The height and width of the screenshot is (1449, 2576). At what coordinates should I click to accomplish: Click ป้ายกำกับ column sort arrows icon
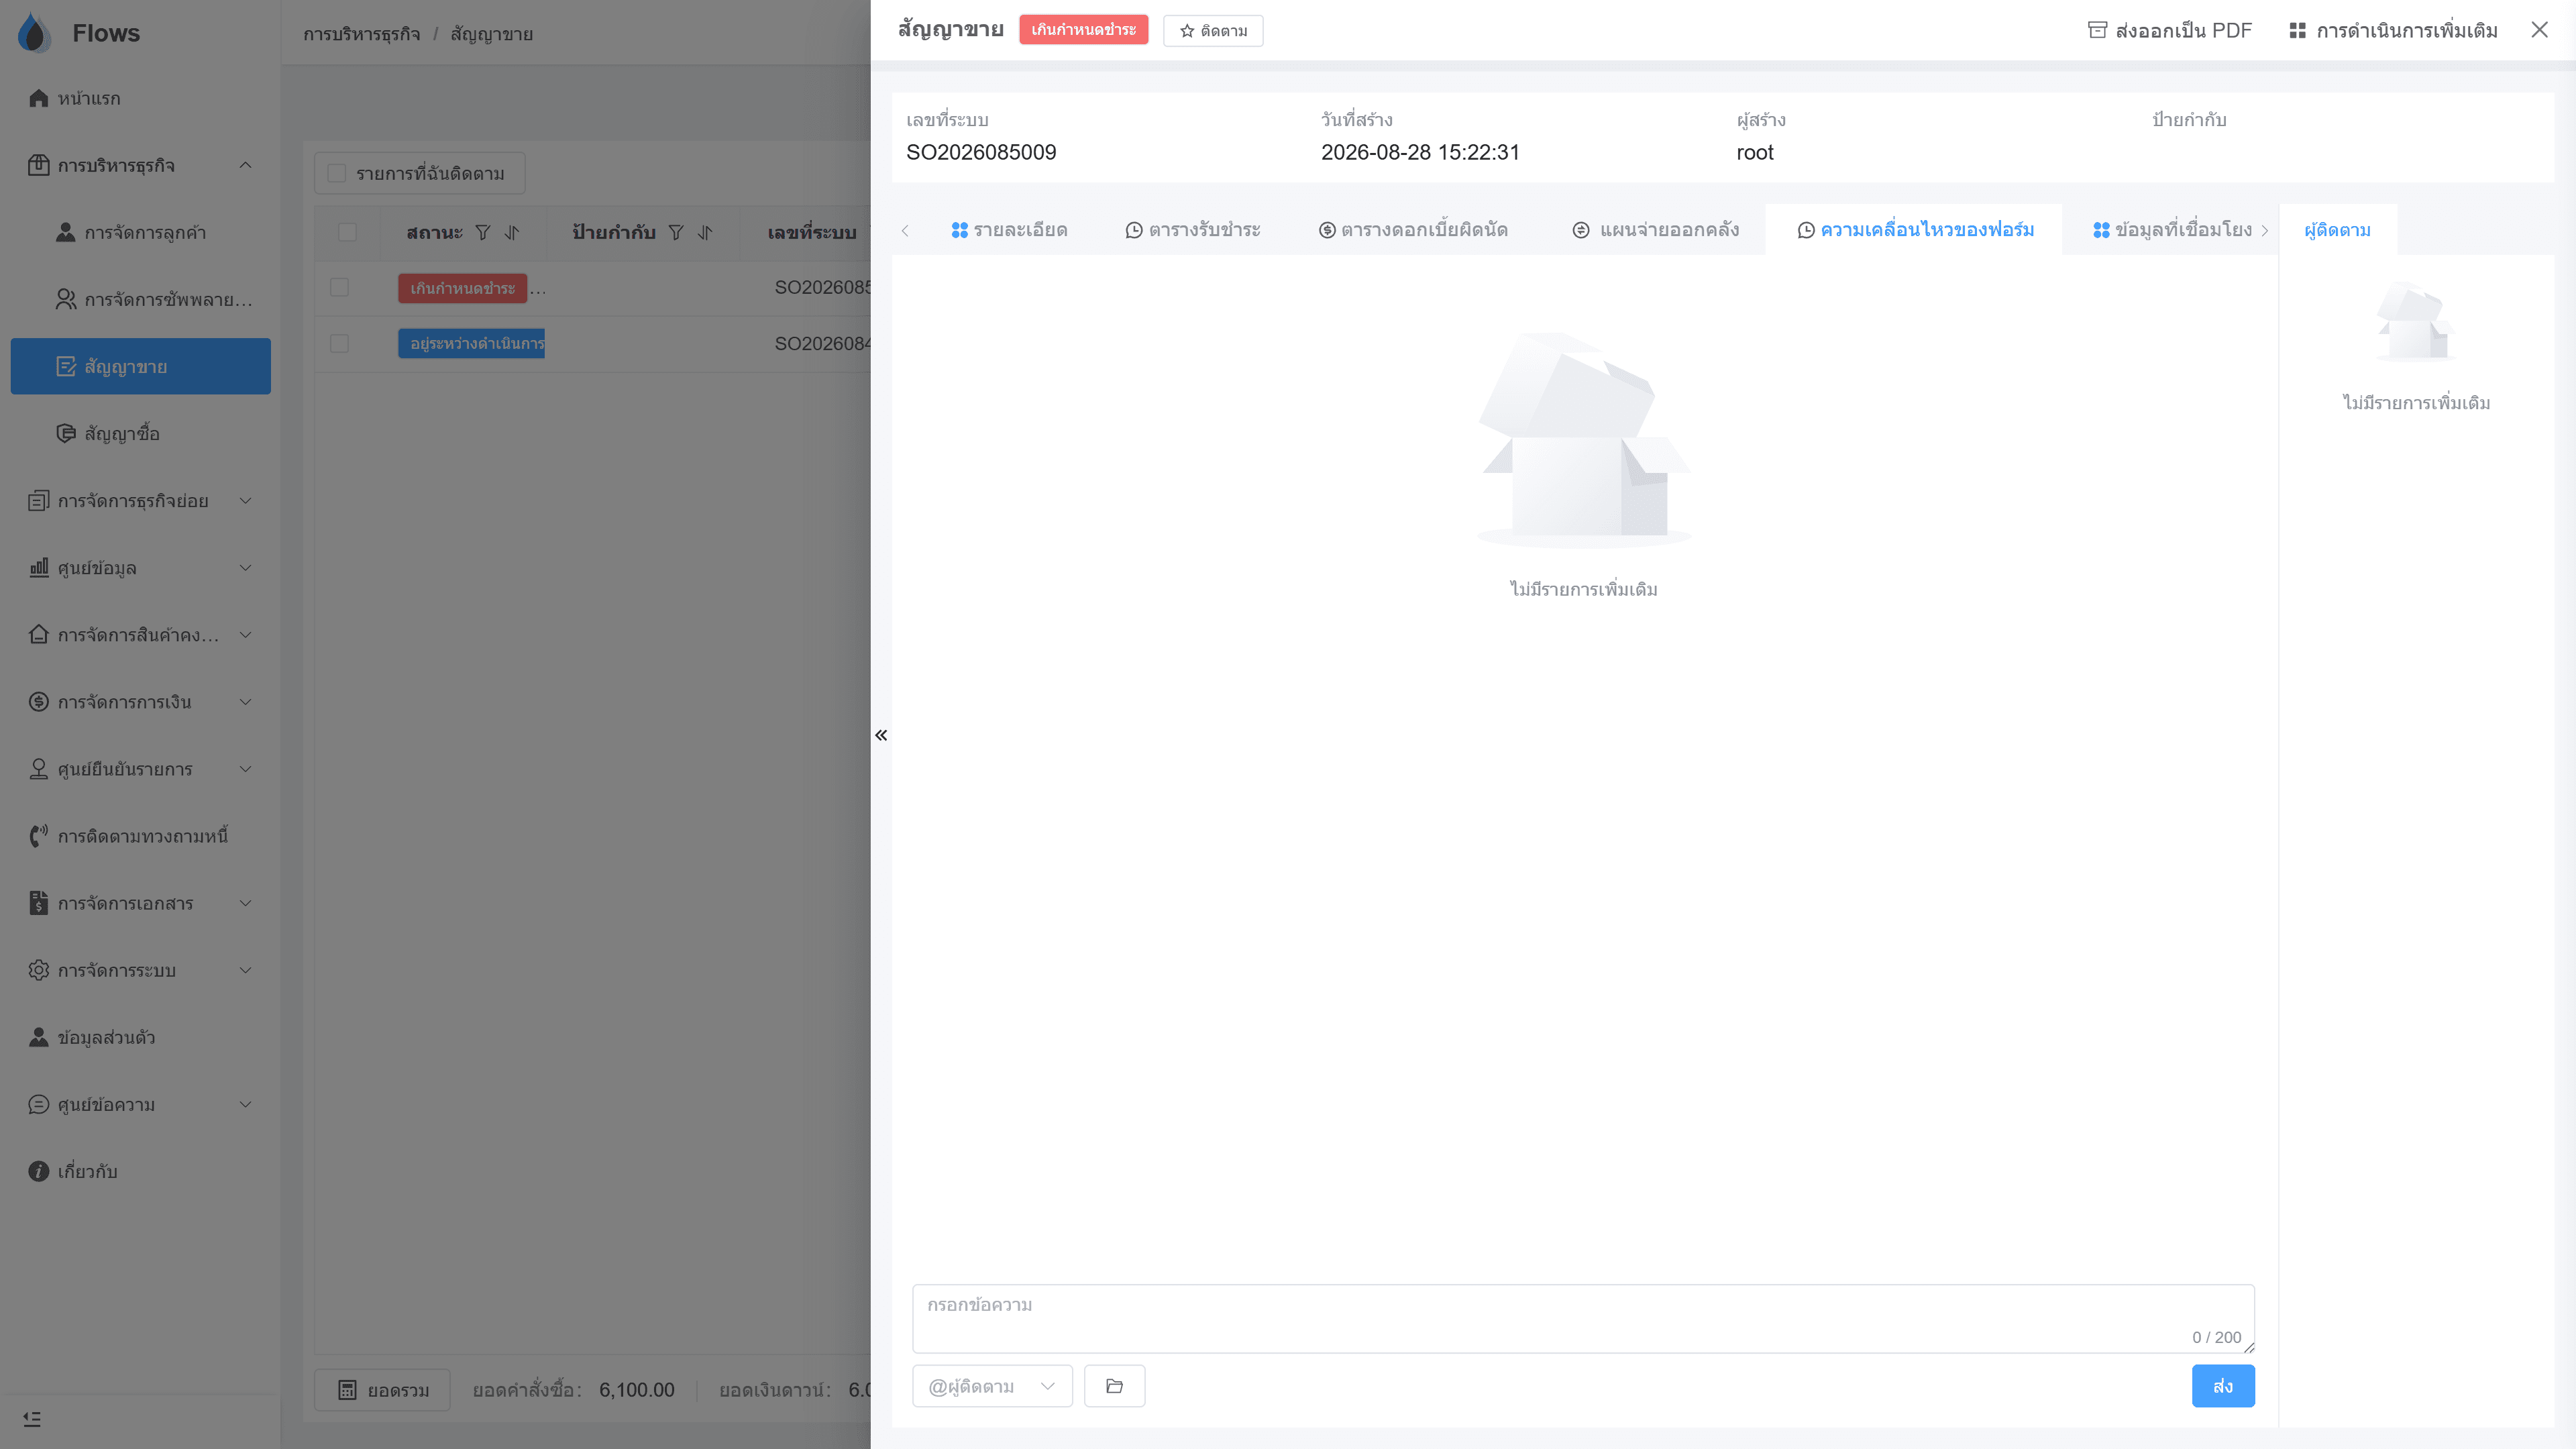(x=705, y=232)
